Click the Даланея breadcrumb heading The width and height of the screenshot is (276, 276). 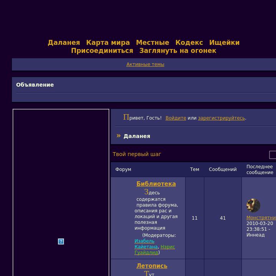[x=137, y=136]
